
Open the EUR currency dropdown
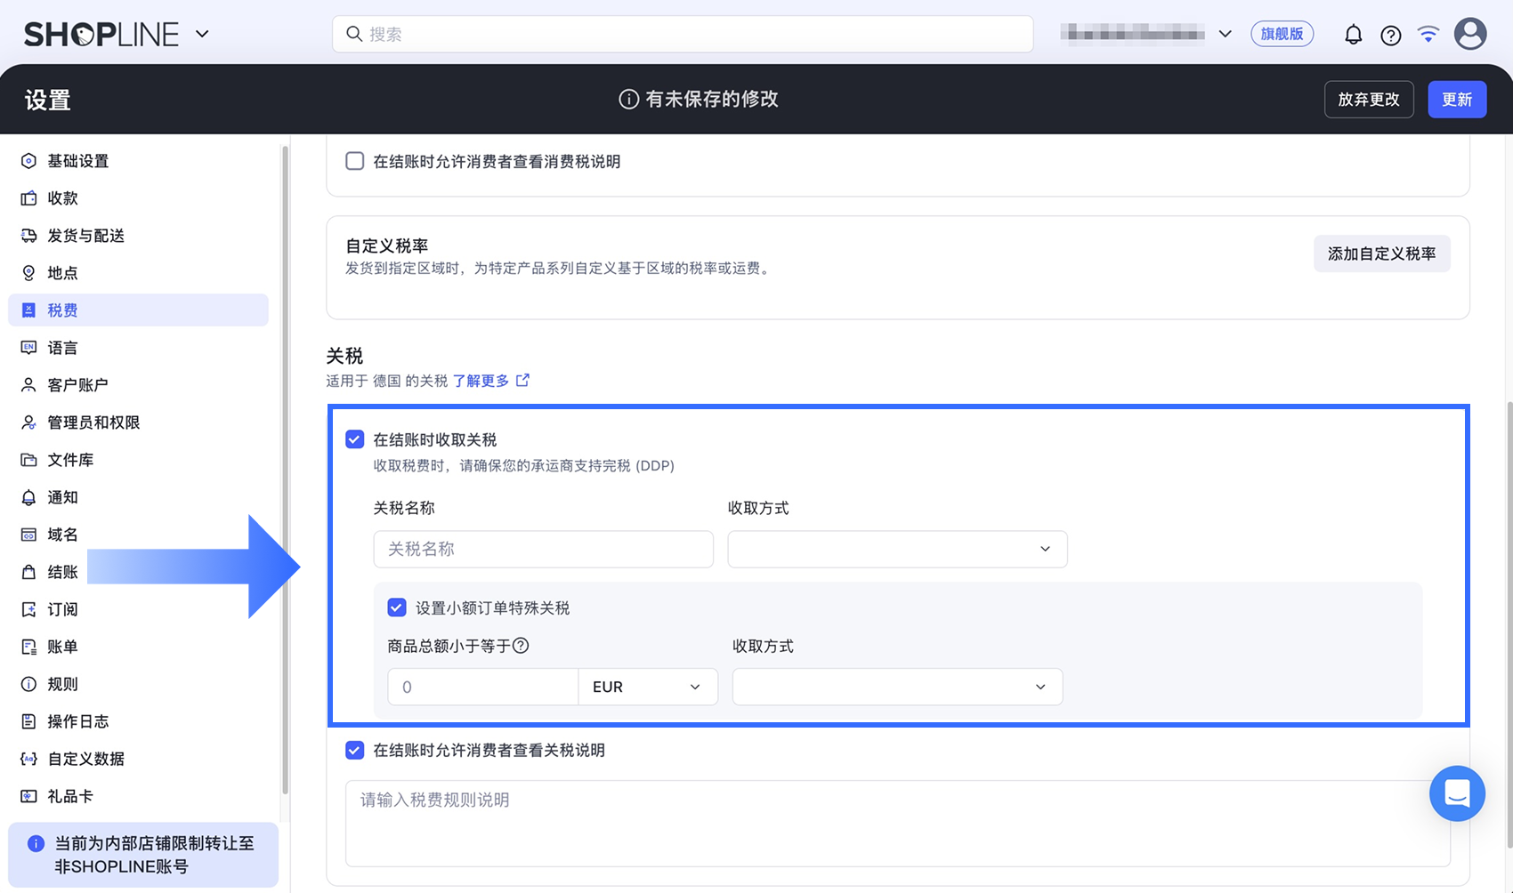click(x=648, y=687)
